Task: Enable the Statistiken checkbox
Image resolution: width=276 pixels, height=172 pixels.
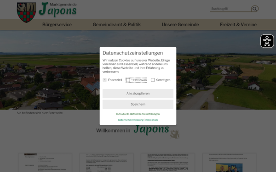Action: (x=128, y=80)
